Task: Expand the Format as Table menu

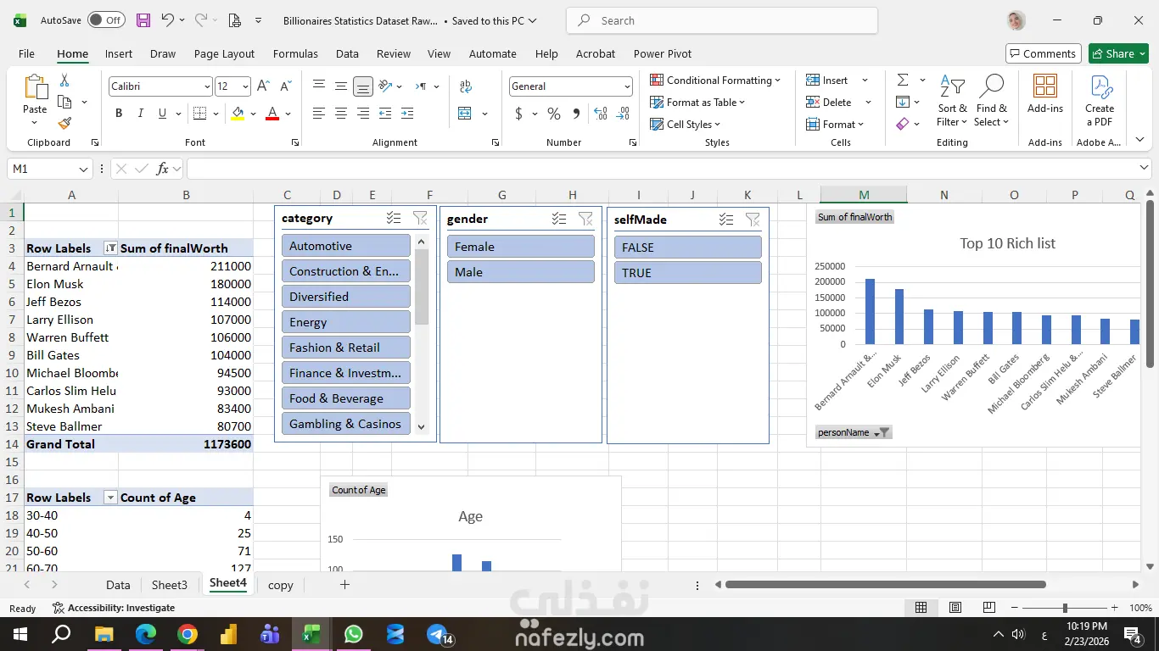Action: 697,103
